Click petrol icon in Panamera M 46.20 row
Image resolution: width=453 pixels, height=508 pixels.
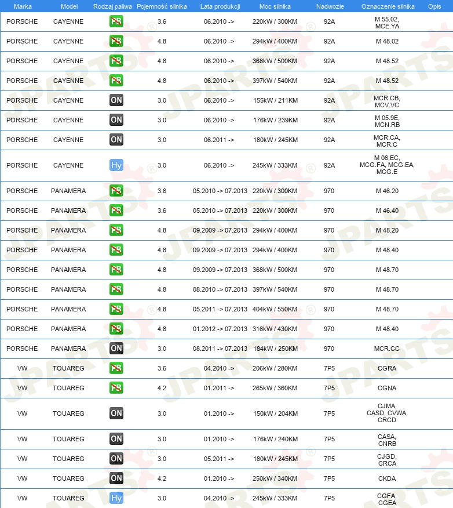pyautogui.click(x=116, y=191)
